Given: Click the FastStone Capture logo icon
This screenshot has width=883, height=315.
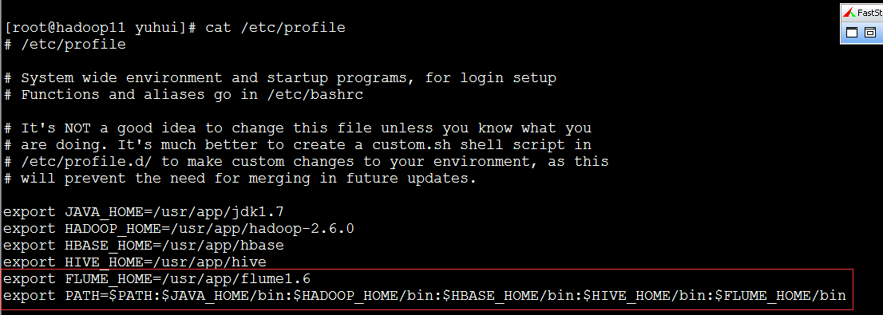Looking at the screenshot, I should (849, 13).
